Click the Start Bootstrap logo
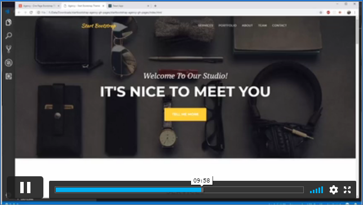363x205 pixels. tap(99, 26)
